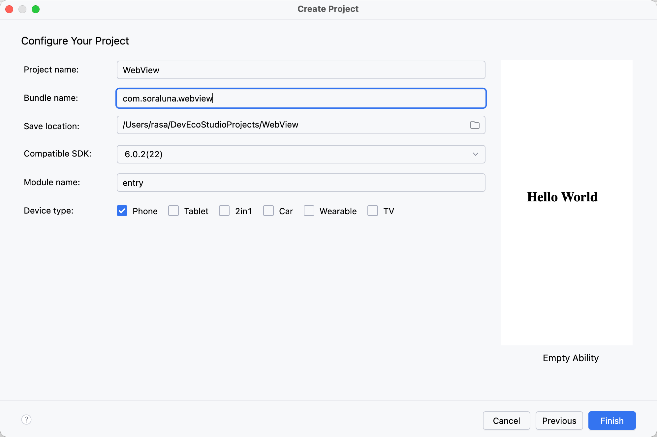
Task: Click the Device type label
Action: coord(48,211)
